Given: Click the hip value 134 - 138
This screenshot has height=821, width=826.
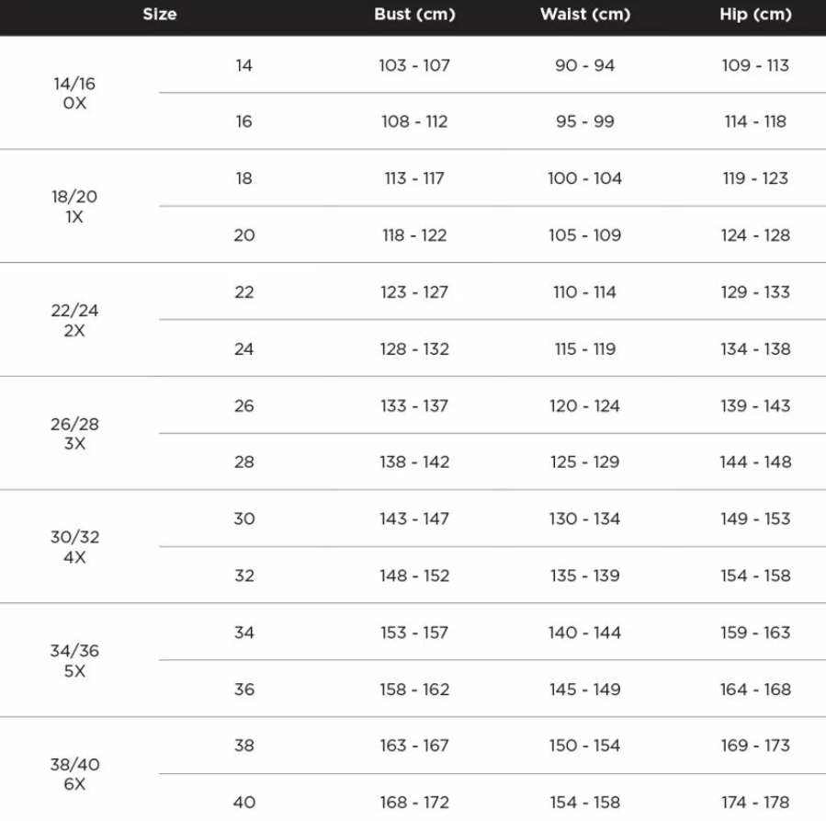Looking at the screenshot, I should coord(755,349).
